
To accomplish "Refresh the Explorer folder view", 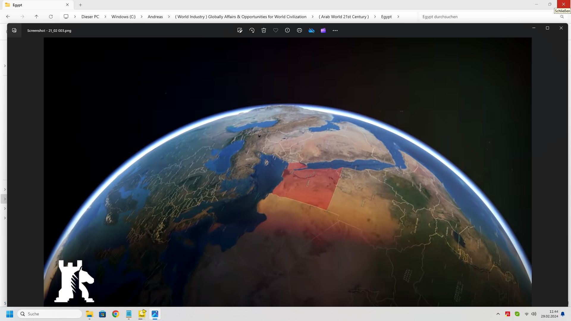I will tap(51, 17).
